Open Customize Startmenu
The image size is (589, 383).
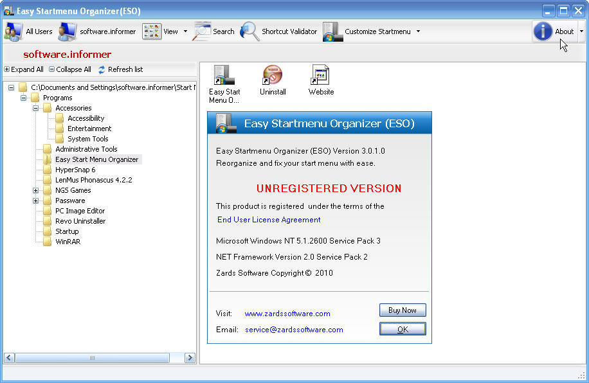tap(368, 31)
